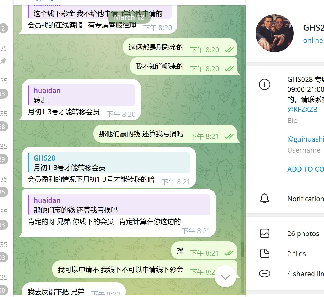The height and width of the screenshot is (297, 324).
Task: Click the files document icon
Action: click(x=265, y=253)
